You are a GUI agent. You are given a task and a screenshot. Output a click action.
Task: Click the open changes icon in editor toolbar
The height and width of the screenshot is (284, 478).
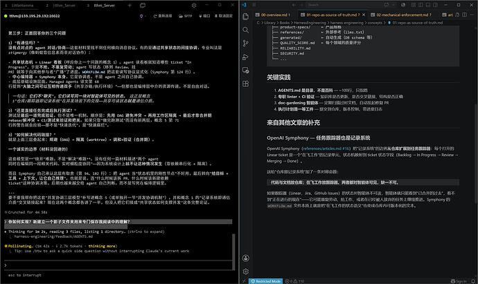point(457,15)
